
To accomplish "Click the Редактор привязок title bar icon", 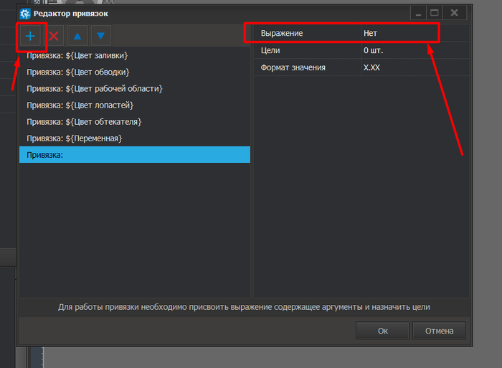I will pyautogui.click(x=24, y=14).
